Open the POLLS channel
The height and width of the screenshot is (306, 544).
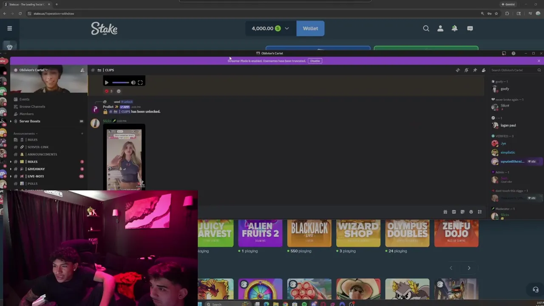[x=32, y=184]
